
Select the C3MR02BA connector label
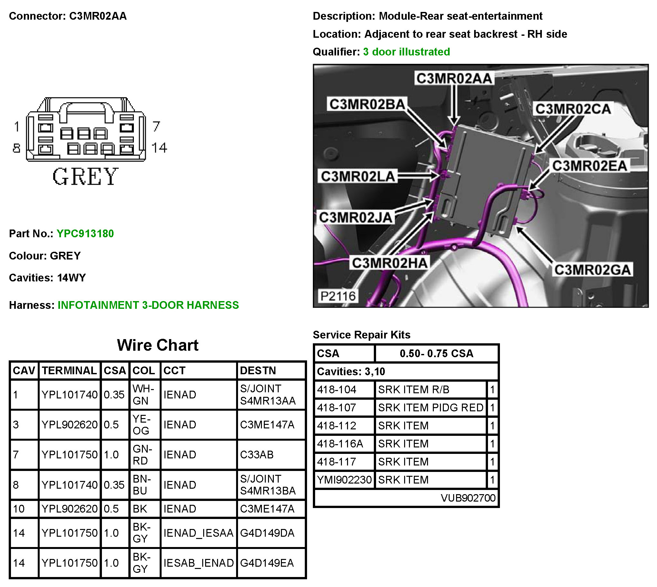(367, 104)
